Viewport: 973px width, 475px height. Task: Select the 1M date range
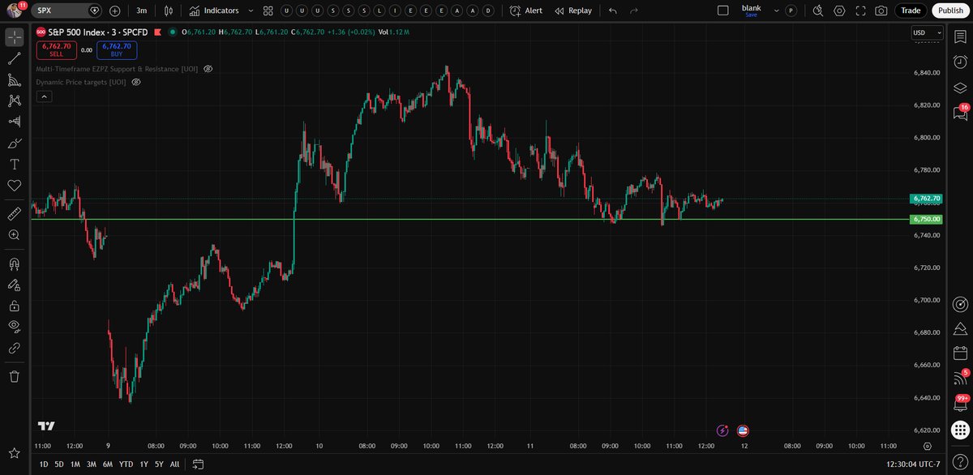point(75,464)
